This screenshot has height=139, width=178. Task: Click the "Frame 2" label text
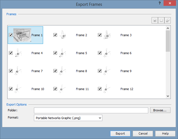click(x=81, y=35)
